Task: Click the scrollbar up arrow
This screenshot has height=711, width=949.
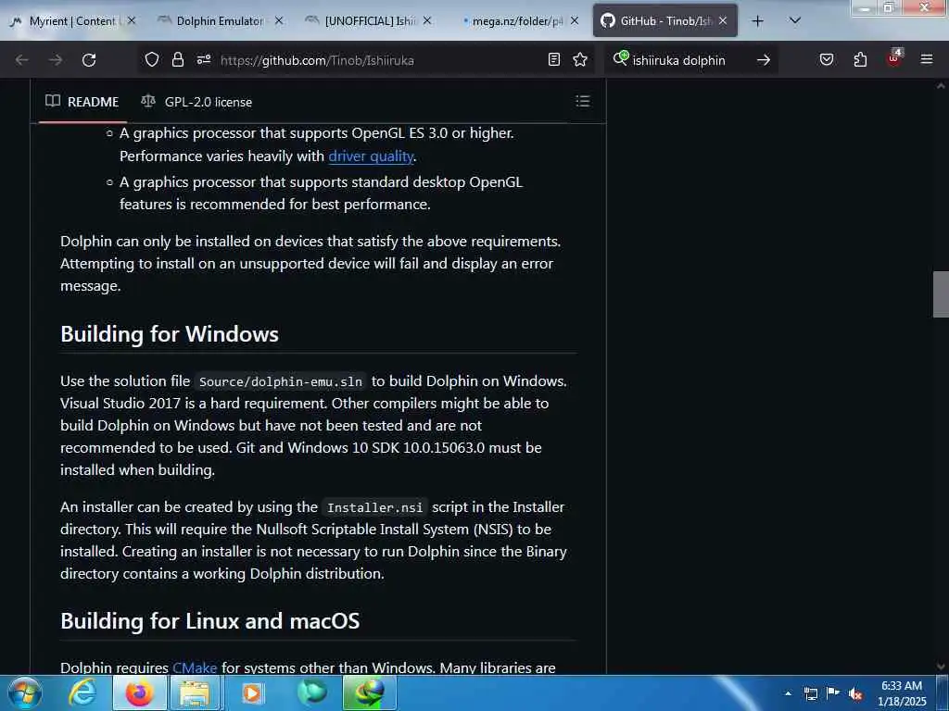Action: [x=941, y=86]
